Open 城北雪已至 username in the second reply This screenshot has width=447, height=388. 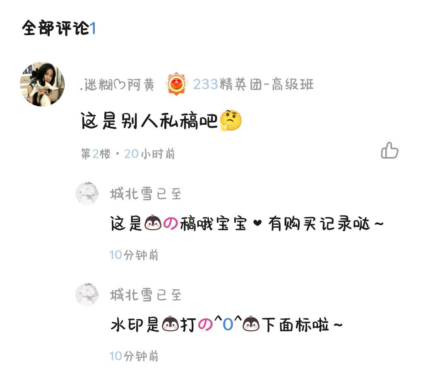145,295
